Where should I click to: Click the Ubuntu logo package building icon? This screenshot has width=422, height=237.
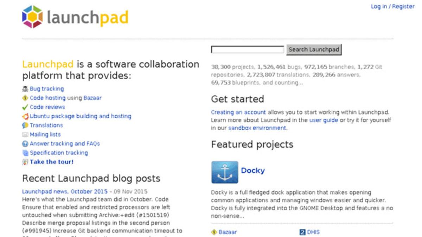[x=25, y=116]
